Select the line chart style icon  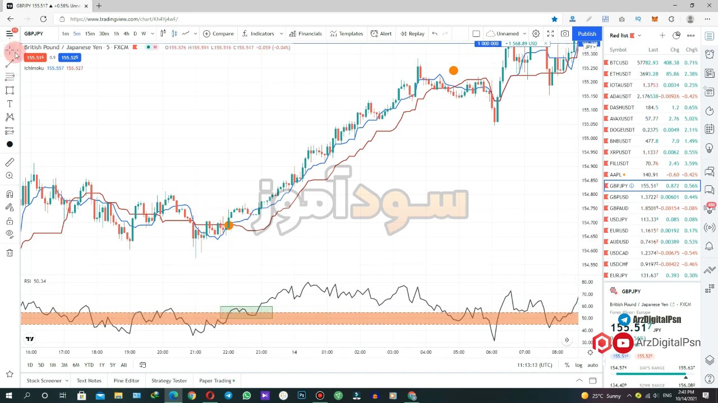(186, 34)
